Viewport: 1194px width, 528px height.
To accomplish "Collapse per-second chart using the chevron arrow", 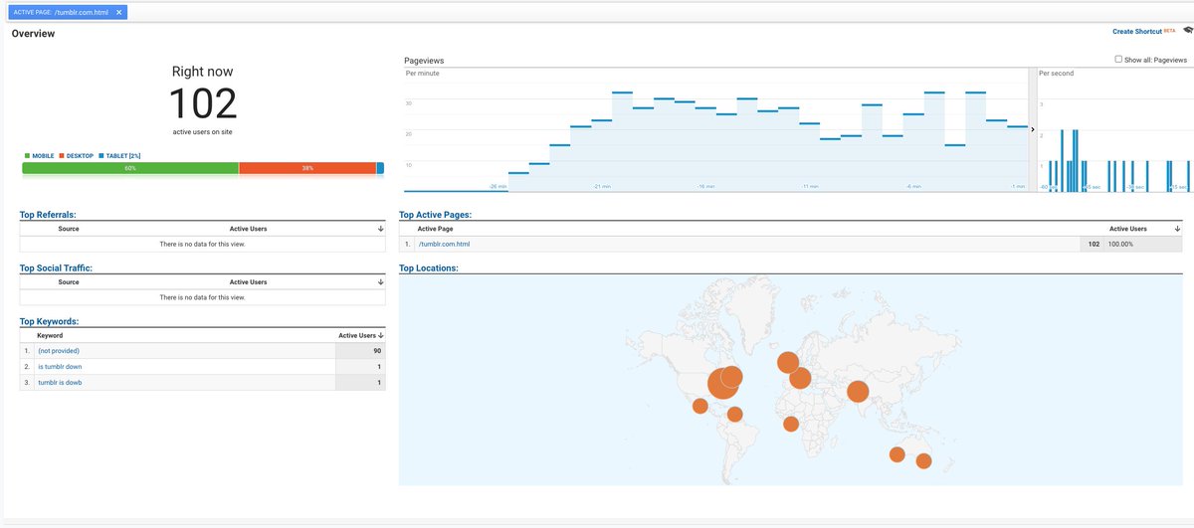I will click(x=1031, y=129).
